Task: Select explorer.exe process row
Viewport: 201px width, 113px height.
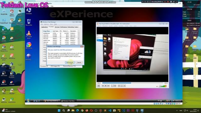Action: [60, 40]
